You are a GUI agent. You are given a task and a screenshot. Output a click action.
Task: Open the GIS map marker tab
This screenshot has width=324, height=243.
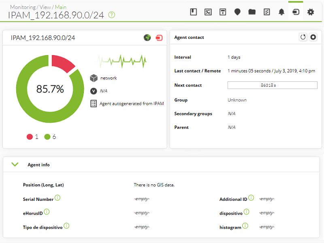(237, 12)
